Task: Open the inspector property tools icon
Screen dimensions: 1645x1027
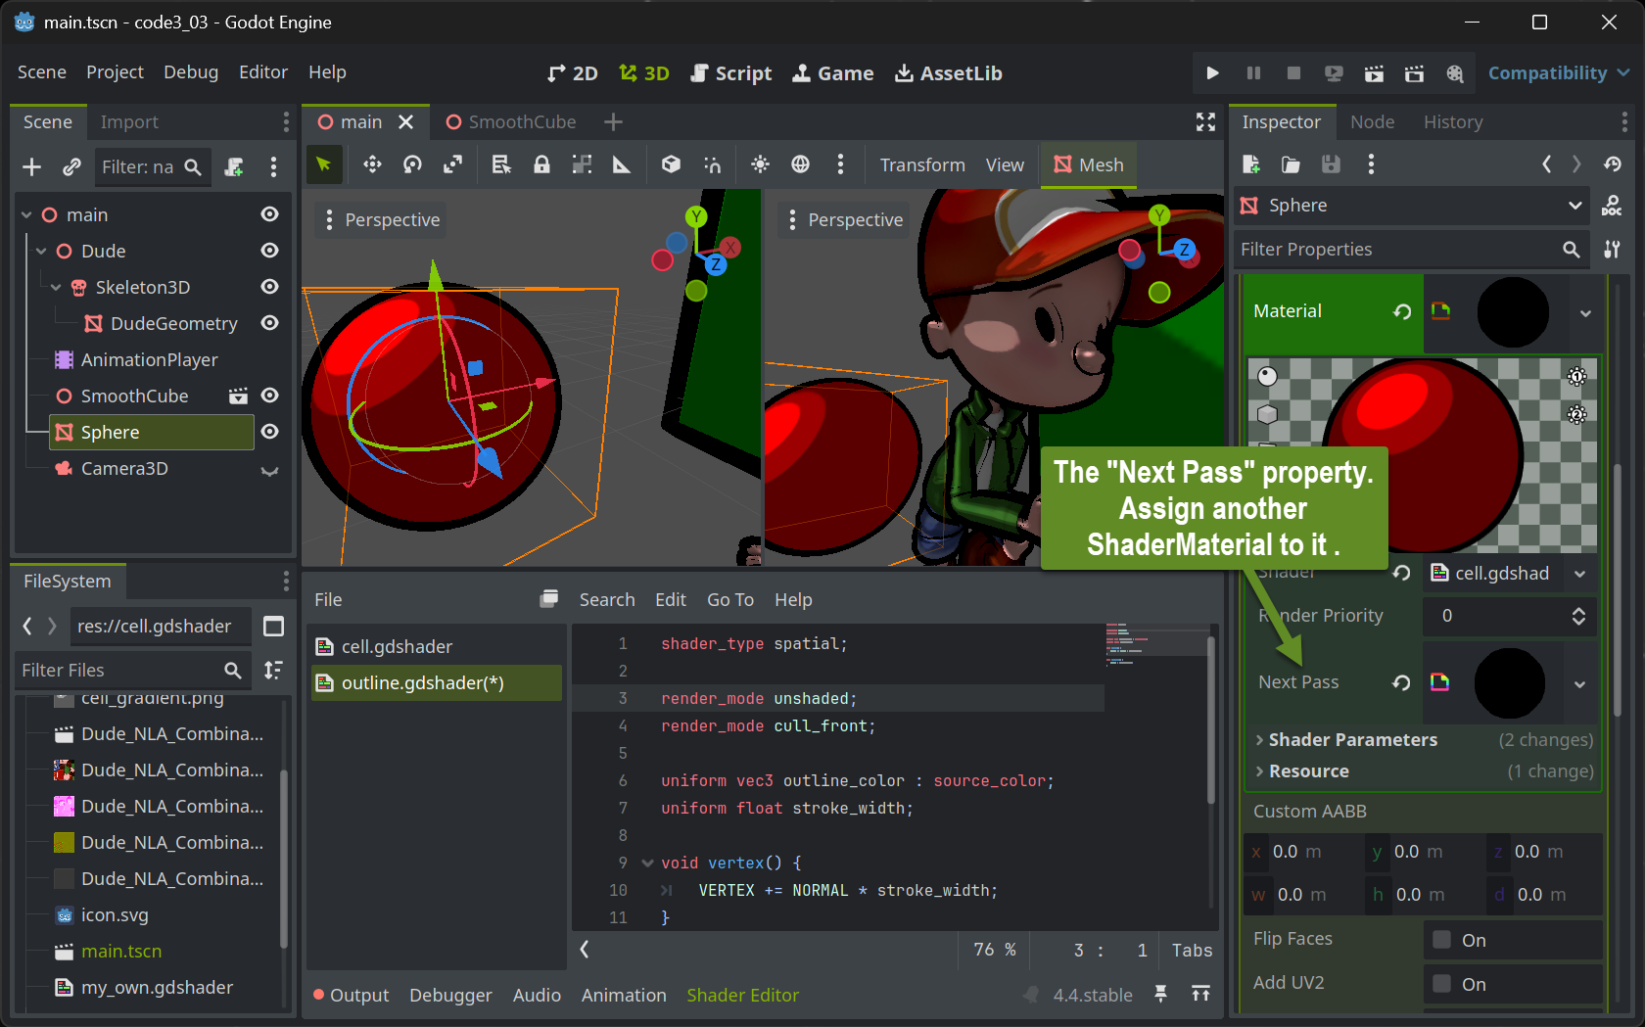Action: (1612, 250)
